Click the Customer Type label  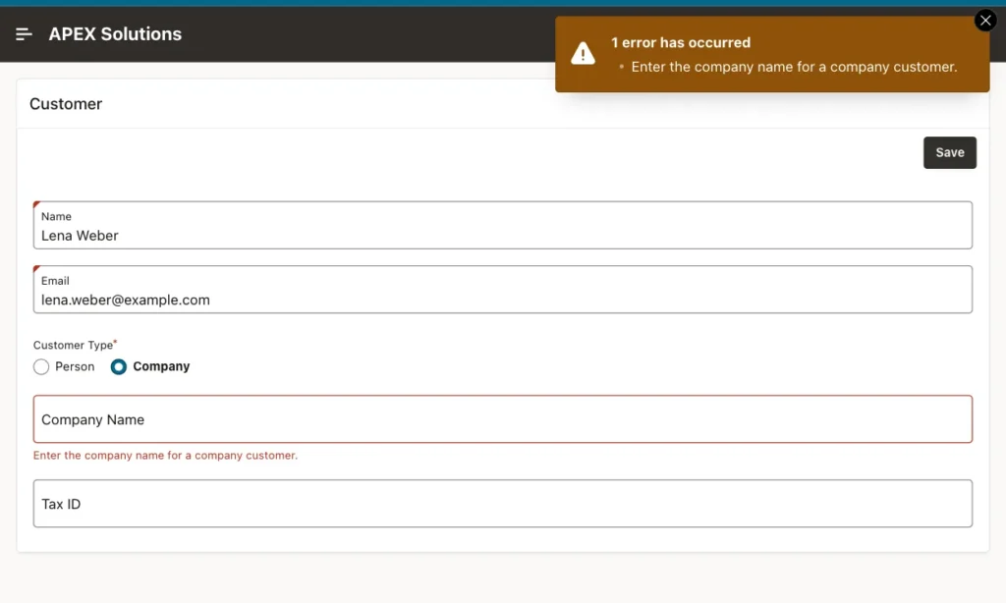coord(73,345)
